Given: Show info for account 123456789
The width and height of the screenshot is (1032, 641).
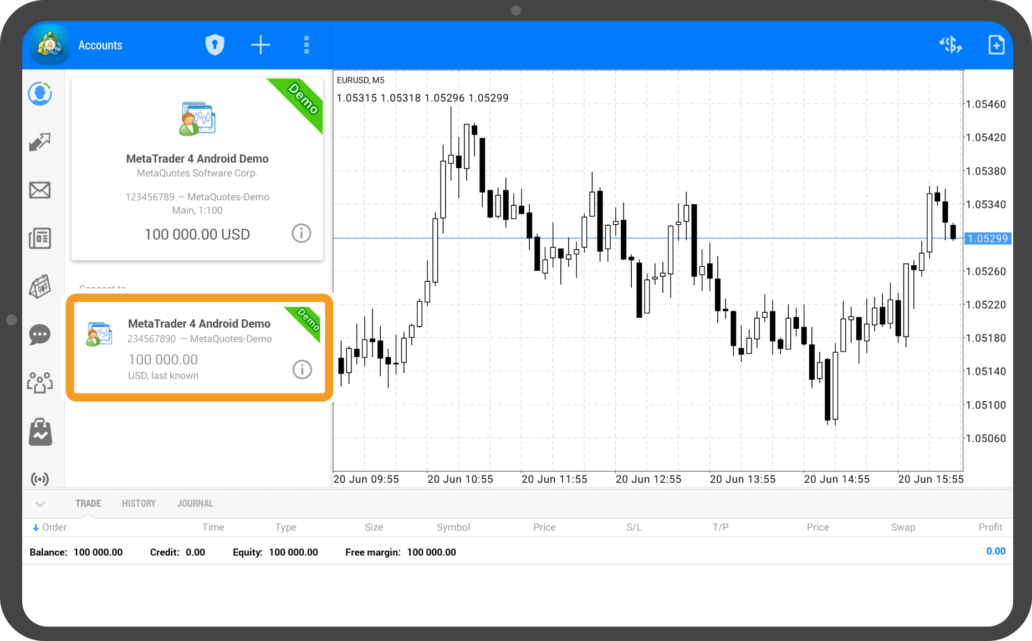Looking at the screenshot, I should tap(302, 234).
